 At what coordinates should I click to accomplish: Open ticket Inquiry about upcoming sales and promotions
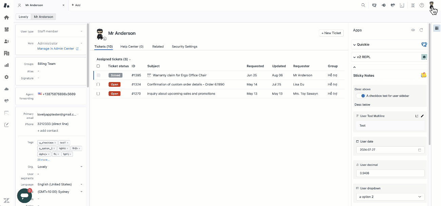tap(181, 94)
